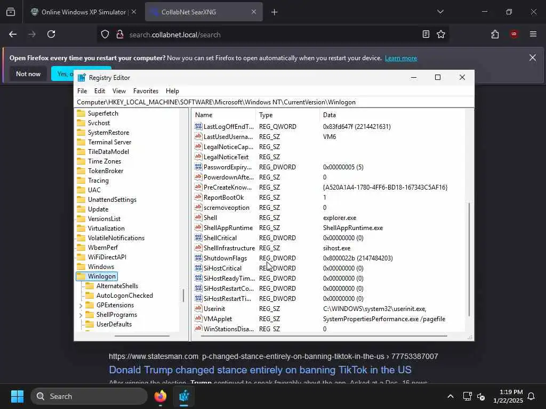546x409 pixels.
Task: Click the registry path address bar
Action: coord(274,102)
